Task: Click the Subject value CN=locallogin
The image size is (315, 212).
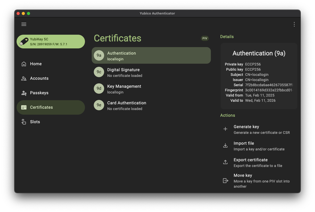Action: [x=257, y=75]
